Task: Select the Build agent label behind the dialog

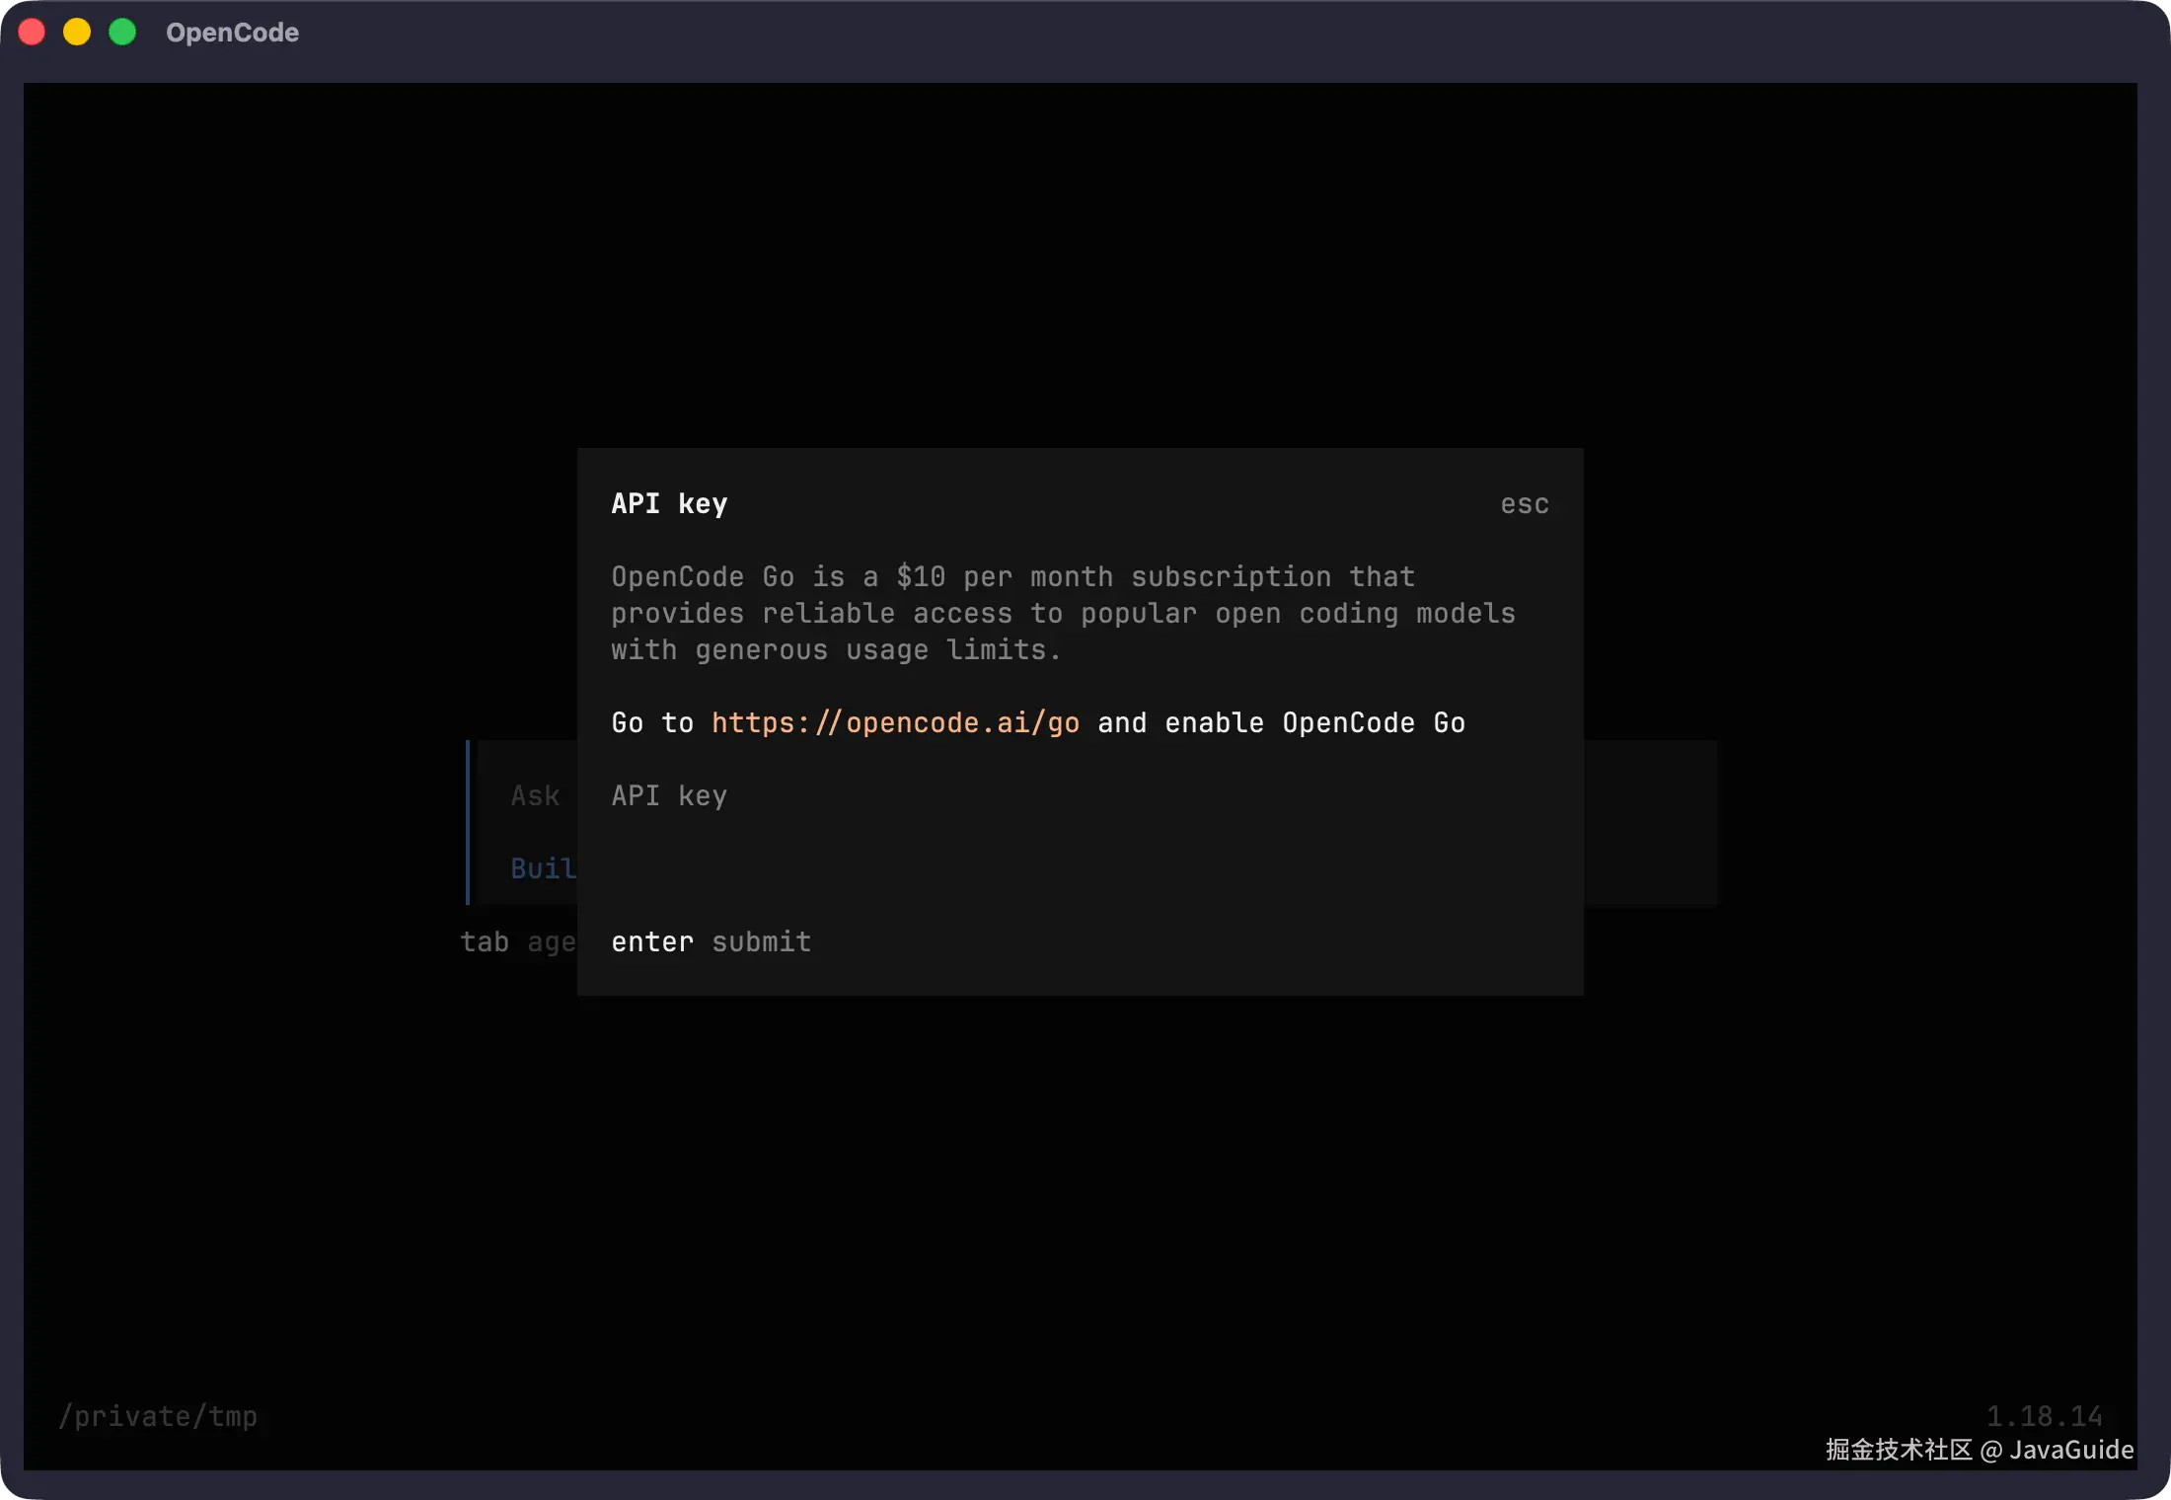Action: coord(543,868)
